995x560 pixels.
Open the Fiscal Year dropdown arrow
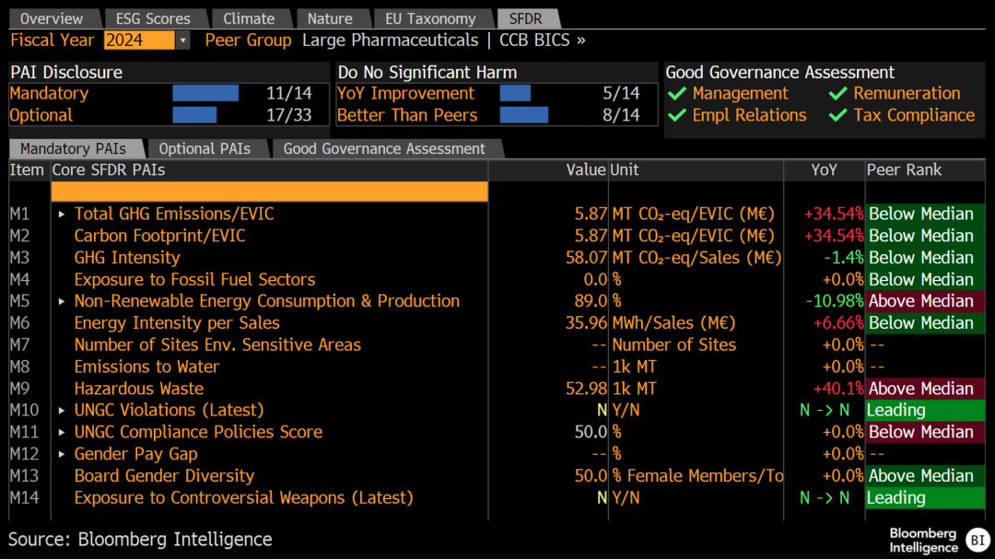point(182,41)
